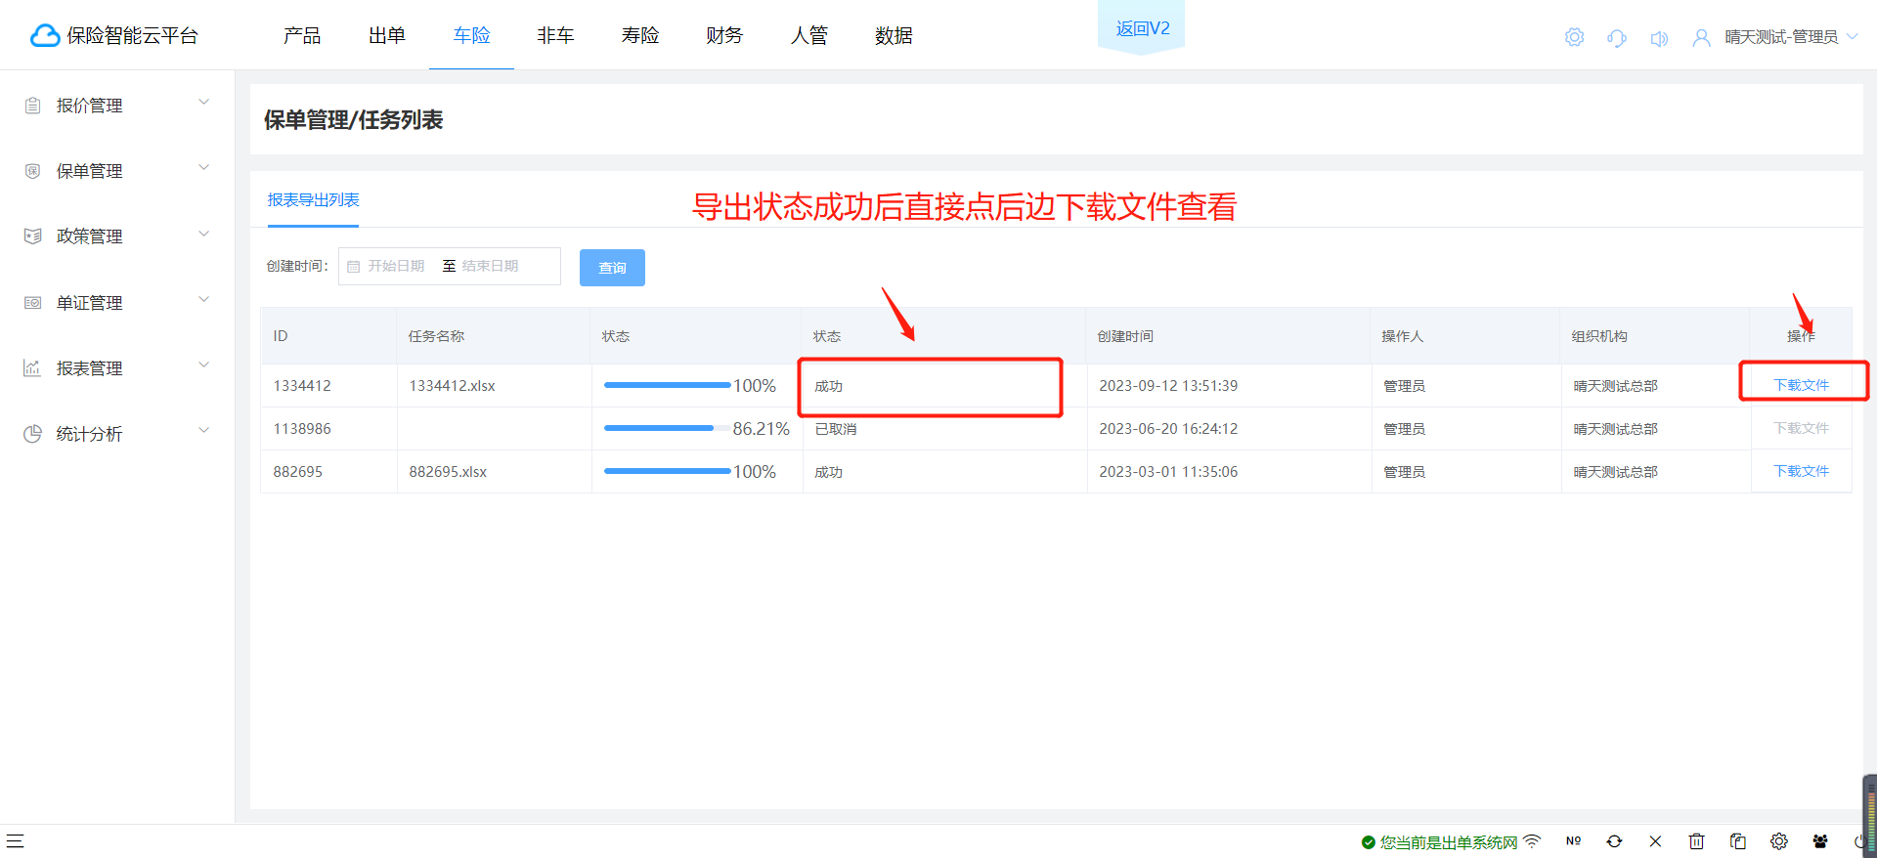Click the user avatar icon in header
Screen dimensions: 1877x858
coord(1701,38)
